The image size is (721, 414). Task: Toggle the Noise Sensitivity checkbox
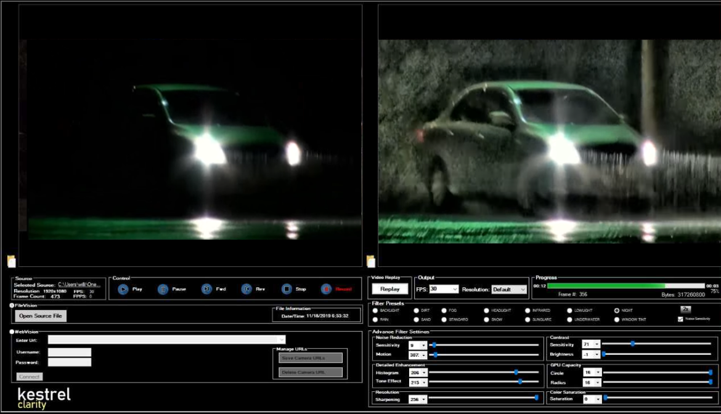tap(680, 319)
